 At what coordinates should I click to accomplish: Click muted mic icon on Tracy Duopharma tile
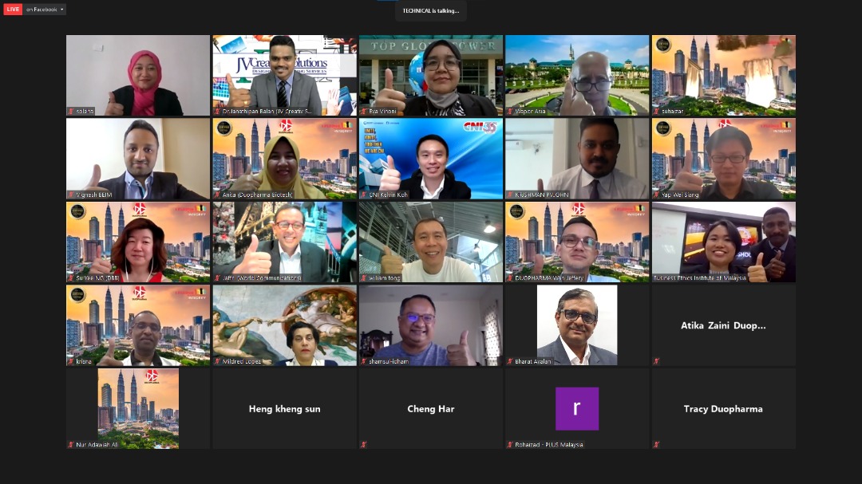[657, 444]
